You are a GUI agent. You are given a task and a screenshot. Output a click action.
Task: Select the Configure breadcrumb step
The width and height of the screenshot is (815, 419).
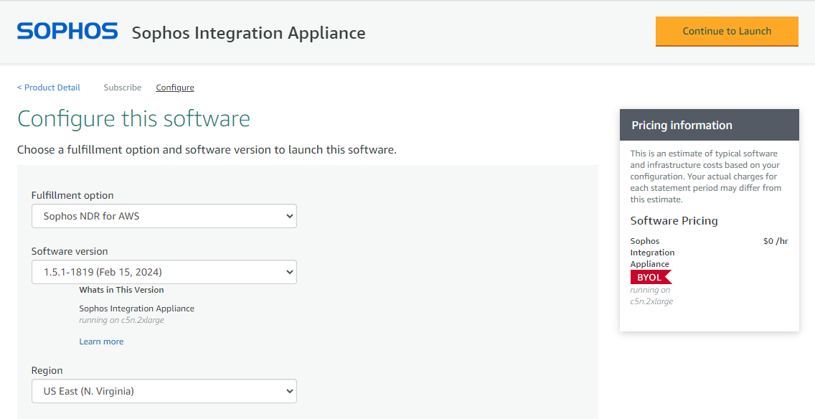(x=175, y=88)
